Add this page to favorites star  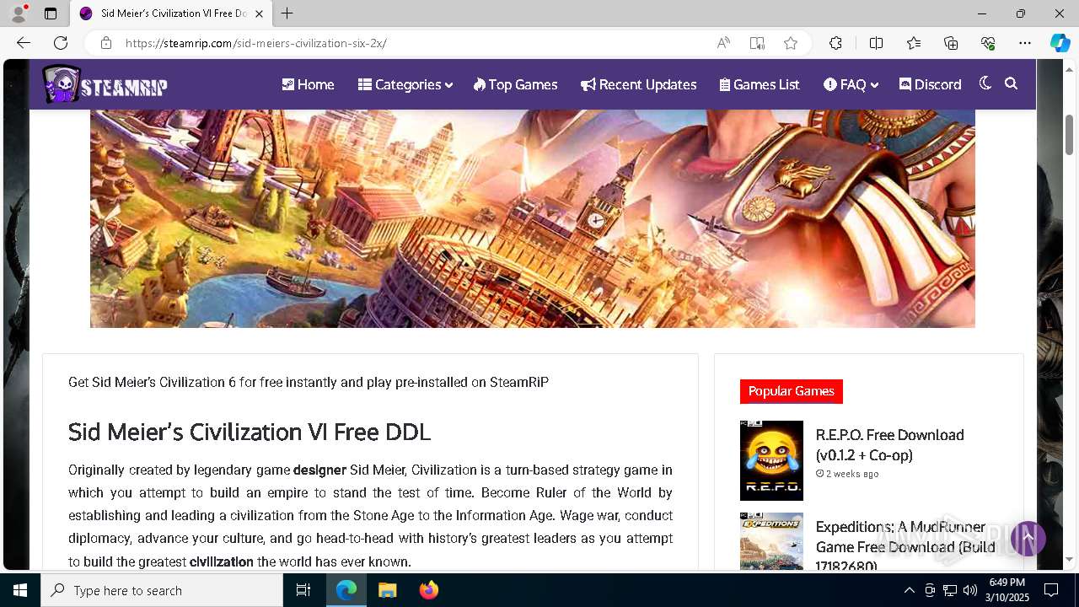click(791, 43)
